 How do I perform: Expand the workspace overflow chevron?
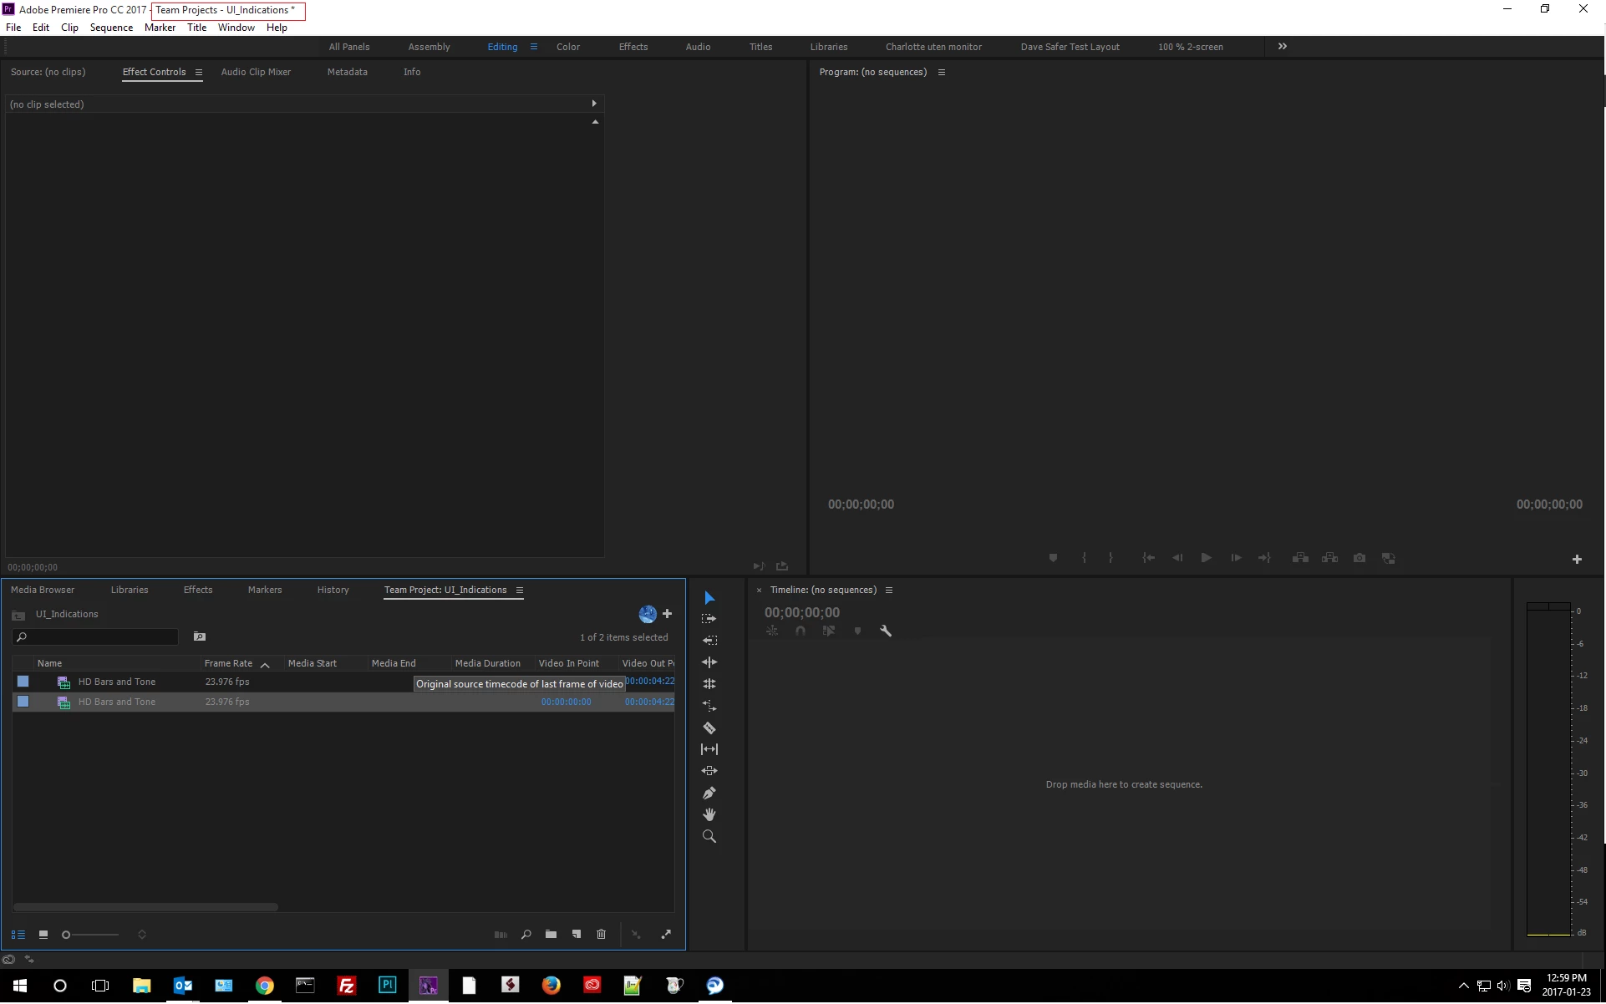(1283, 47)
